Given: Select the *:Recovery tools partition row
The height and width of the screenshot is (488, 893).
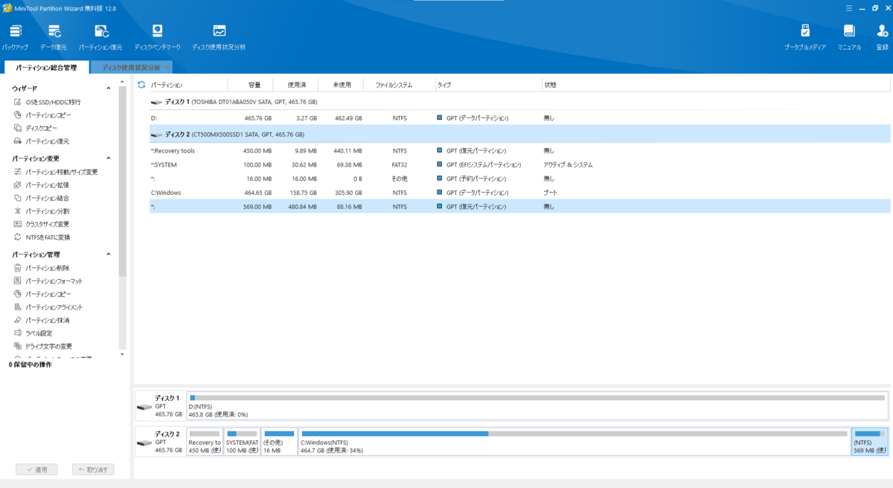Looking at the screenshot, I should 519,151.
